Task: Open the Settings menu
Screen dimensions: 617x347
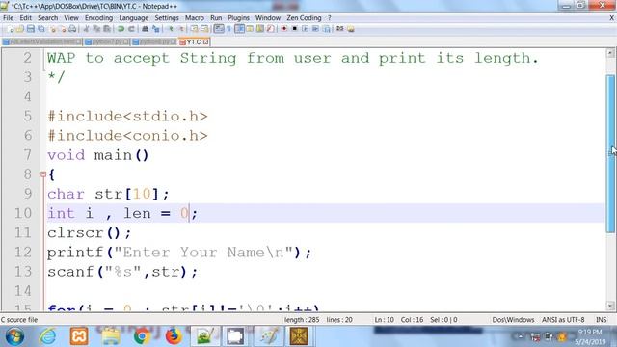Action: pos(167,18)
